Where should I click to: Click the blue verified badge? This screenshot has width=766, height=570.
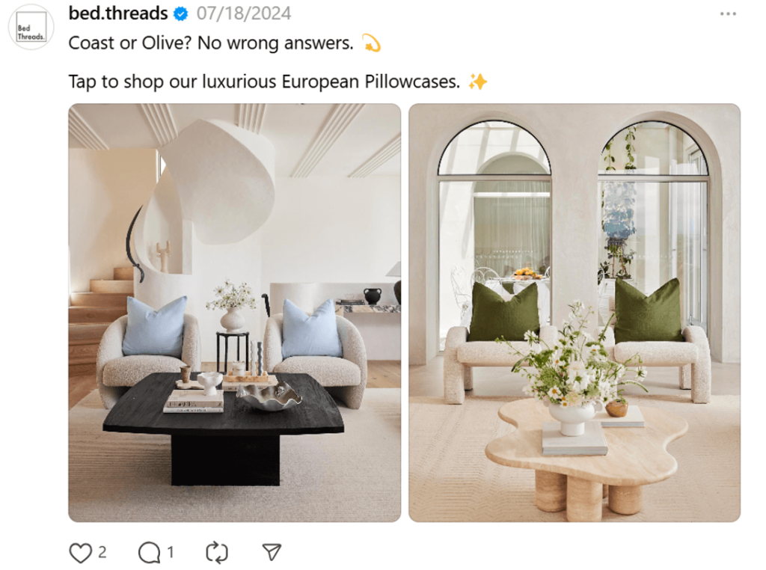click(x=181, y=14)
